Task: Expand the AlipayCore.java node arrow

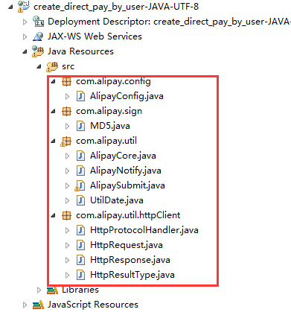Action: (67, 156)
